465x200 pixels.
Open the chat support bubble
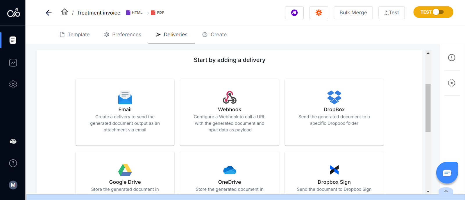pos(447,173)
